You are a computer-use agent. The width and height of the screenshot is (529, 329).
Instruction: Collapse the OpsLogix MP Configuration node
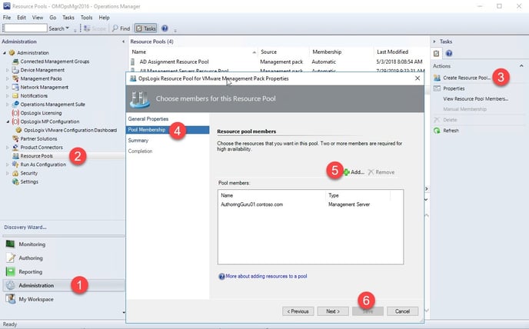pyautogui.click(x=8, y=121)
